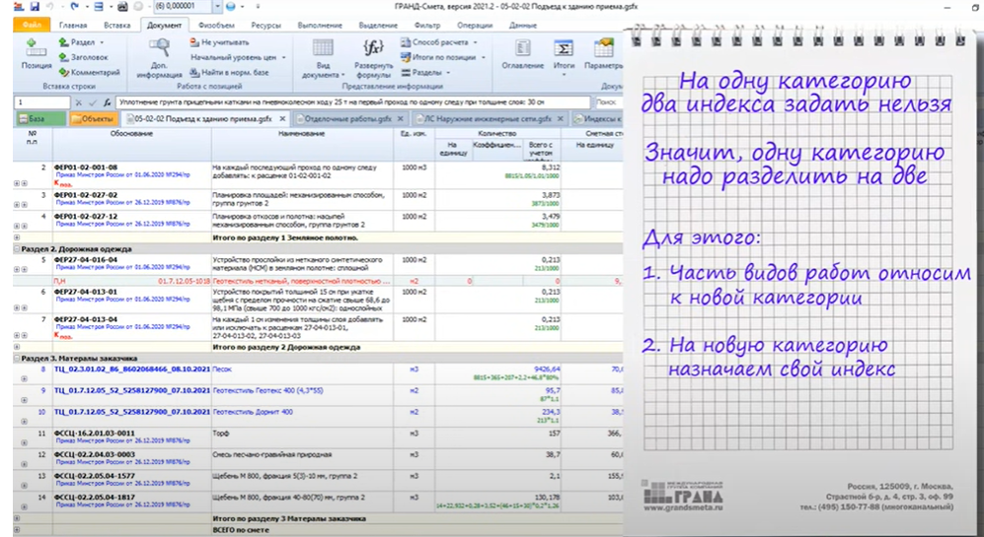
Task: Switch to the Физобъем ribbon tab
Action: tap(216, 25)
